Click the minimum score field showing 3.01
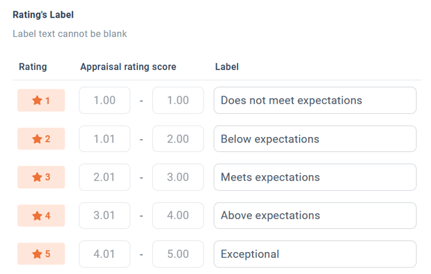The width and height of the screenshot is (431, 274). click(x=105, y=216)
